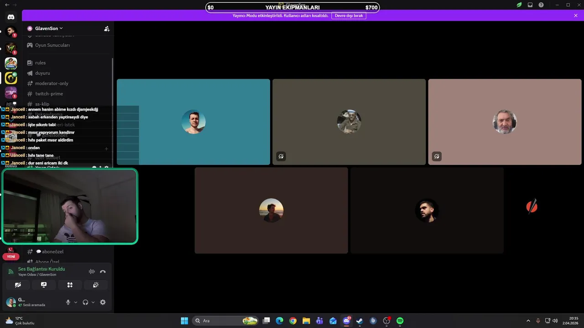Open weather widget showing 12°C
This screenshot has height=328, width=584.
click(x=20, y=321)
